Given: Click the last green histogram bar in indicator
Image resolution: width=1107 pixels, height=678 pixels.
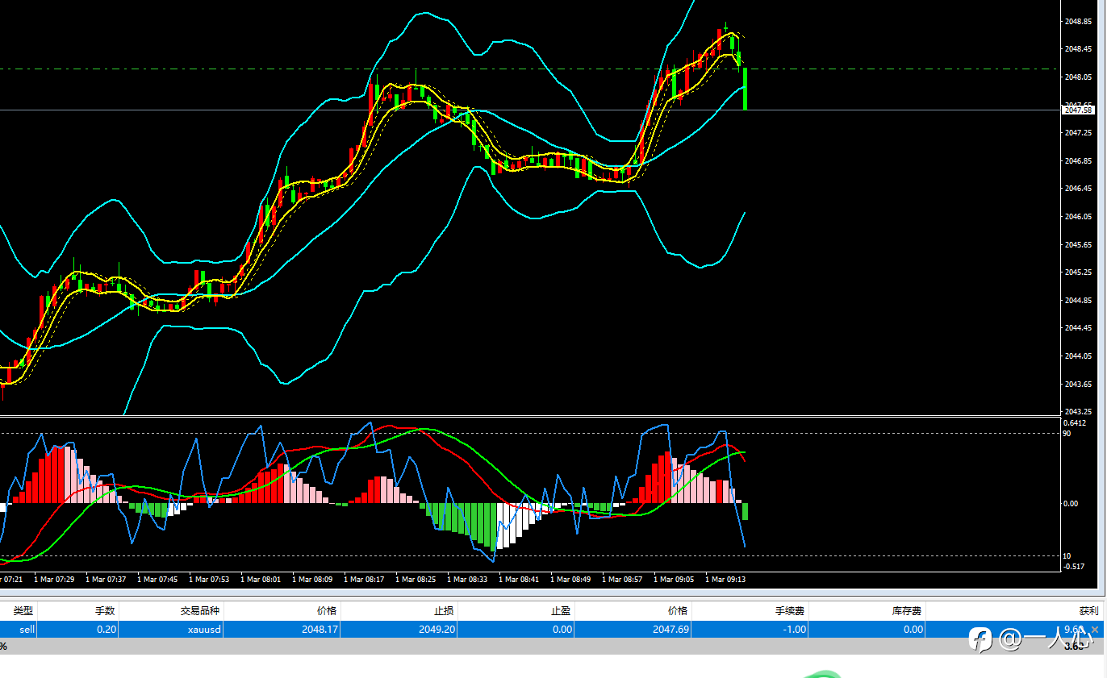Looking at the screenshot, I should pos(746,511).
